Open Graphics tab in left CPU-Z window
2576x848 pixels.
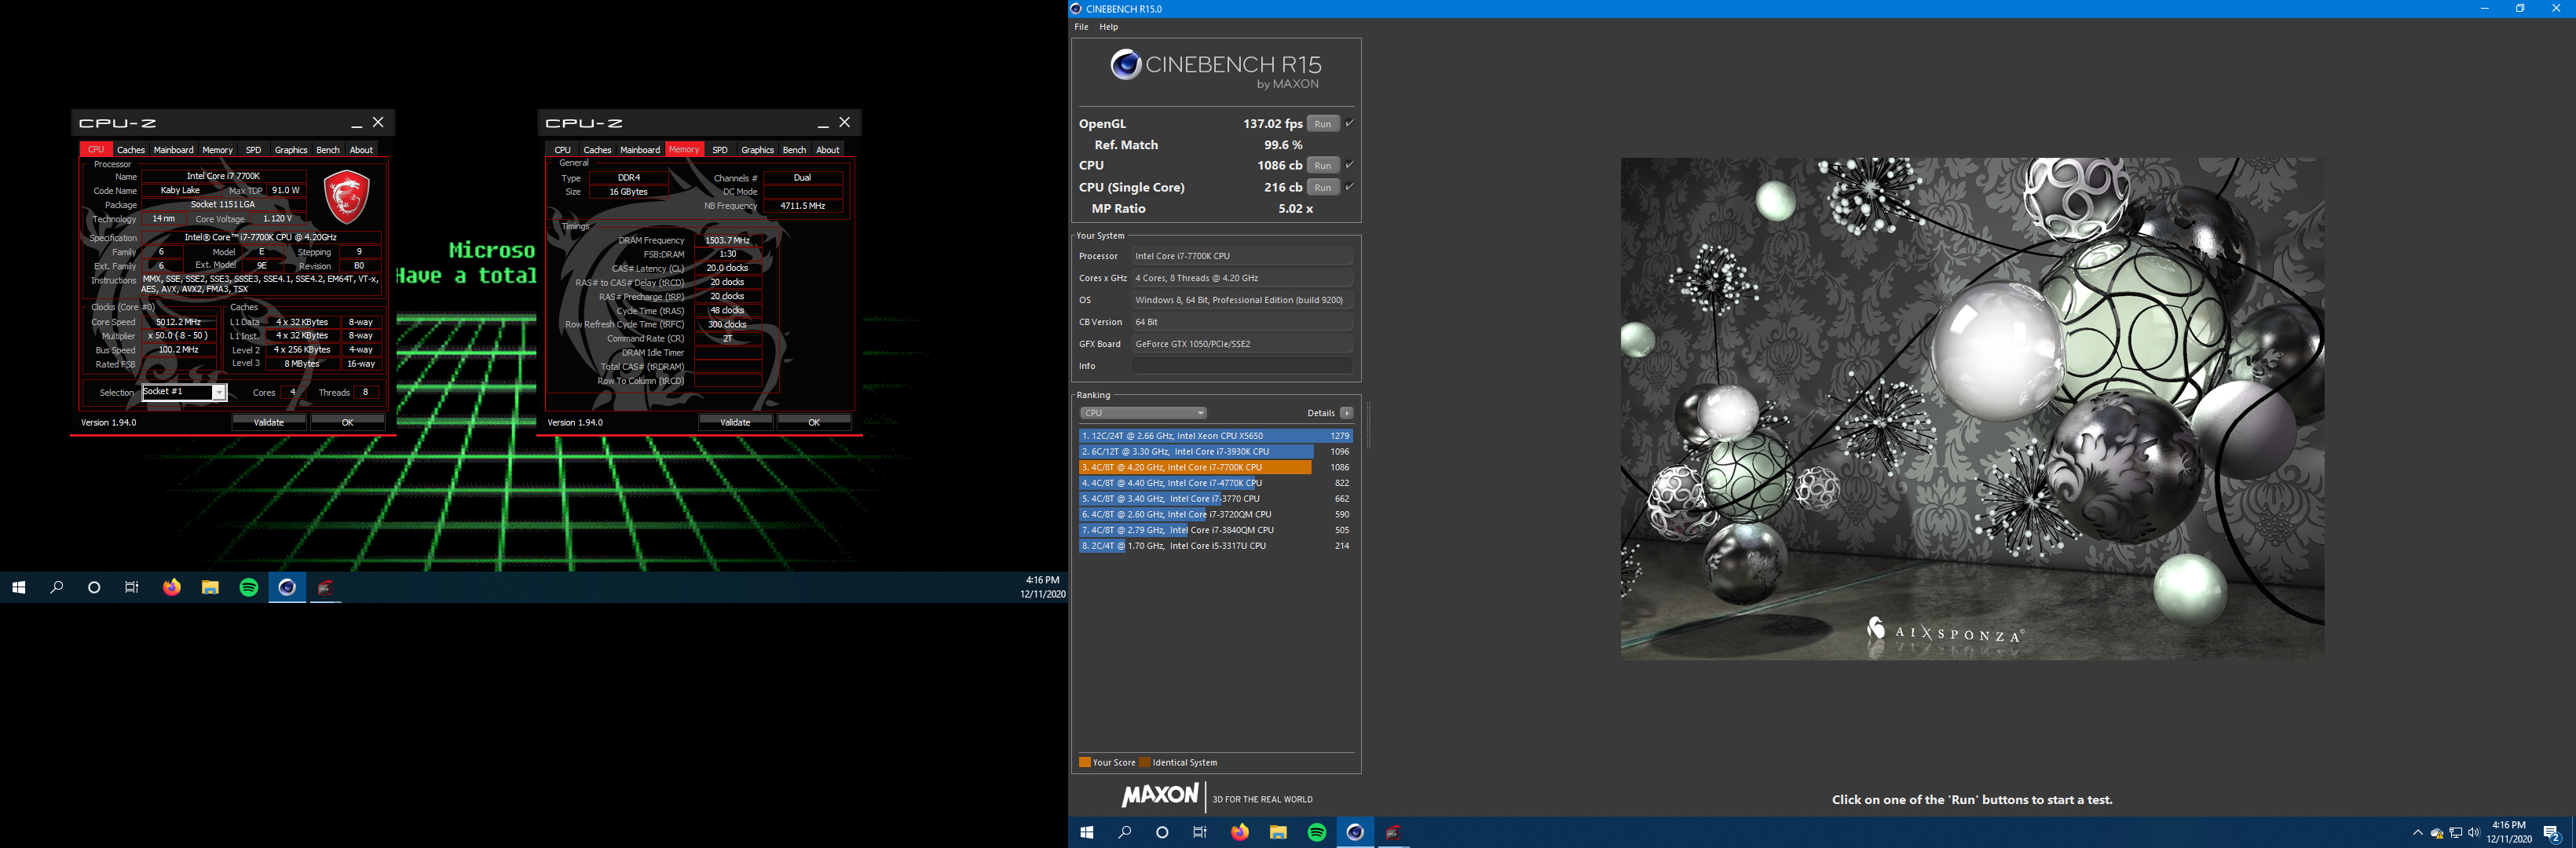coord(291,150)
